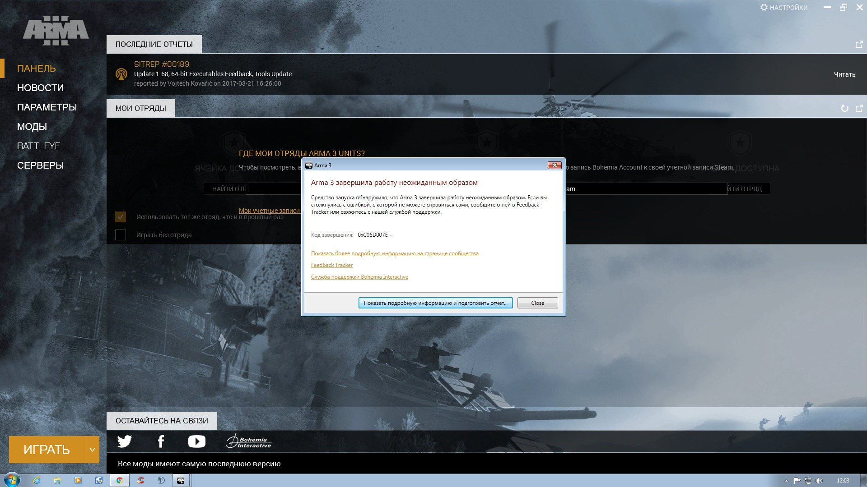Open the launcher settings gear icon
This screenshot has width=867, height=487.
(764, 7)
